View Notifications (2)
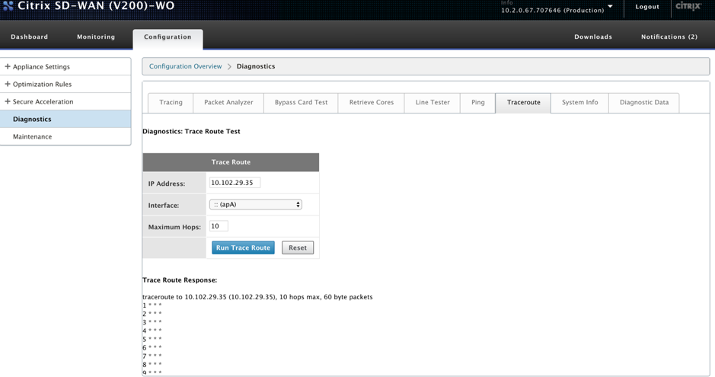The height and width of the screenshot is (377, 715). [x=669, y=37]
